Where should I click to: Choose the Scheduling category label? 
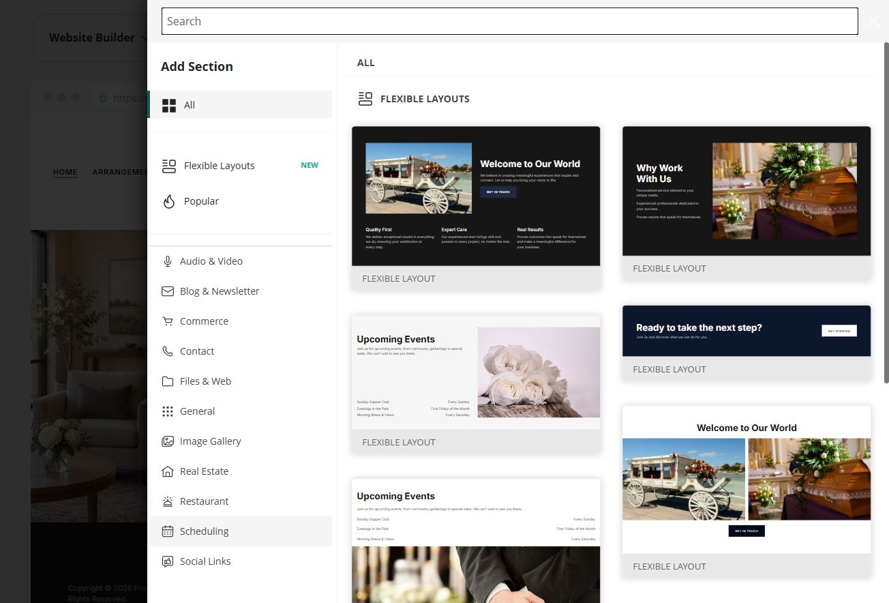pyautogui.click(x=204, y=531)
